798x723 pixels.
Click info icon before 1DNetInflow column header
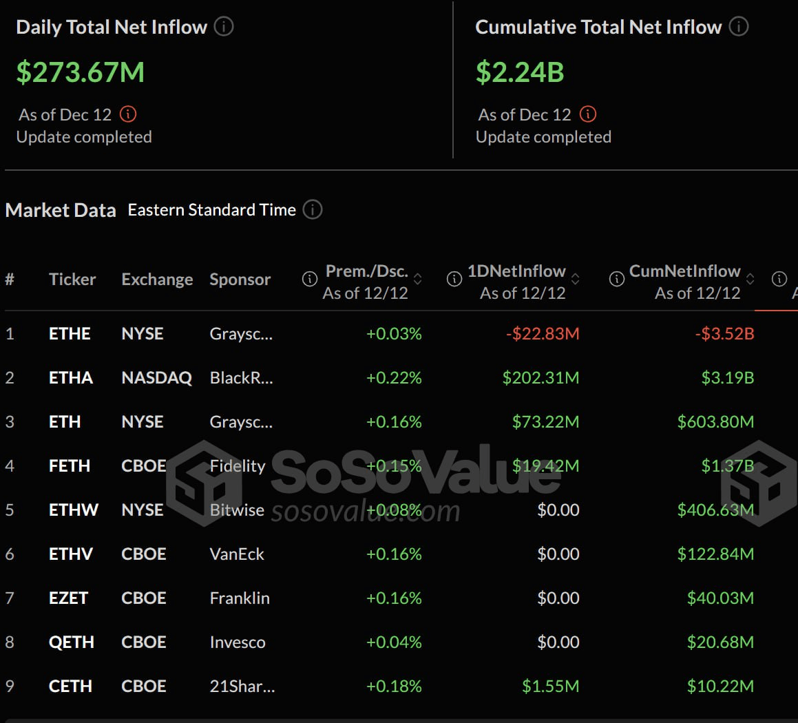point(454,279)
